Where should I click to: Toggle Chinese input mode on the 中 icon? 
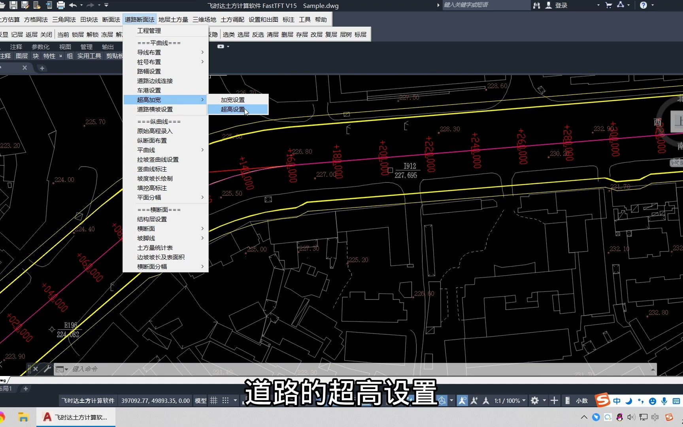[x=617, y=401]
